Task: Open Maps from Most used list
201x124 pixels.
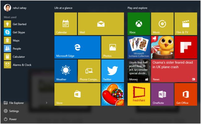Action: point(12,41)
